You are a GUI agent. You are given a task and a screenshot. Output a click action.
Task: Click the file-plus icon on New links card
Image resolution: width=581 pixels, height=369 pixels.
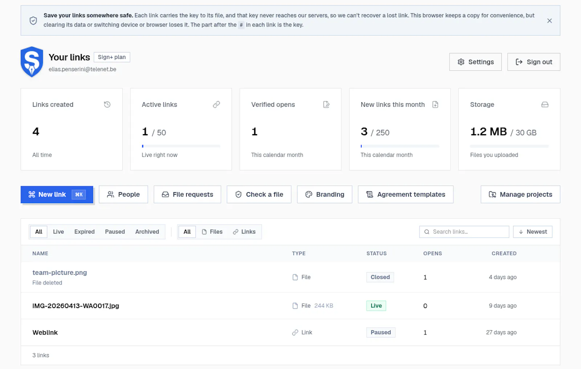[x=435, y=104]
